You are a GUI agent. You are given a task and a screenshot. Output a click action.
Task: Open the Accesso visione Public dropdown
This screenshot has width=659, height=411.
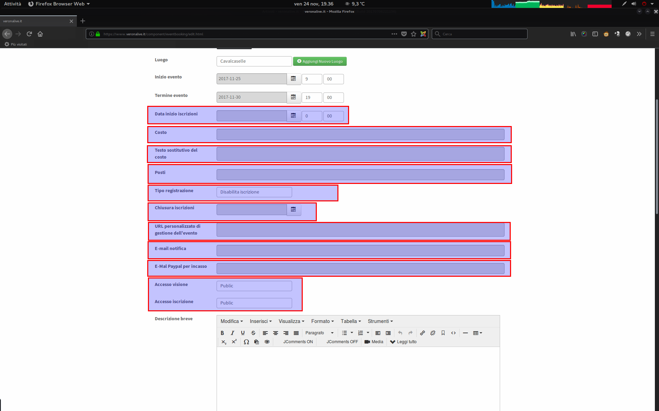tap(254, 286)
